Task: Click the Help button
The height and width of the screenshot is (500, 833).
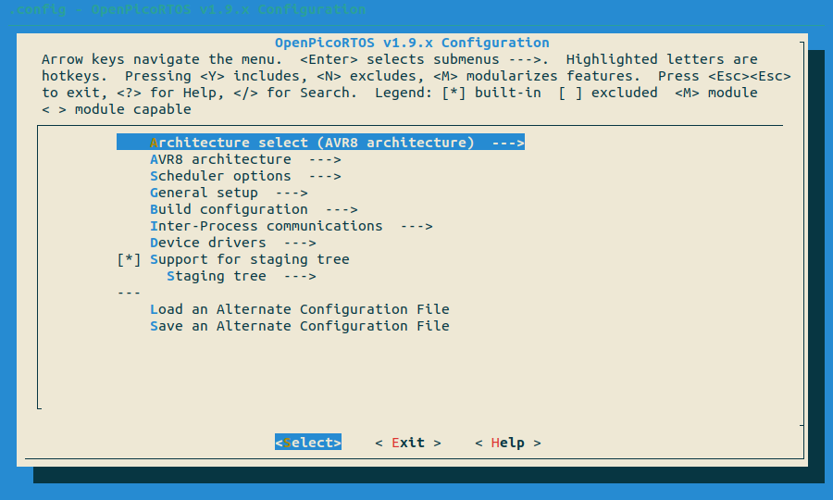Action: [508, 443]
